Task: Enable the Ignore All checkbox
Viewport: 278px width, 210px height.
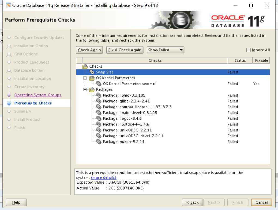Action: coord(248,50)
